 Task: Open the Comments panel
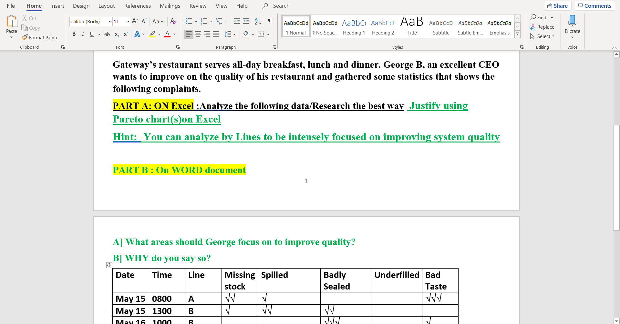pos(594,5)
